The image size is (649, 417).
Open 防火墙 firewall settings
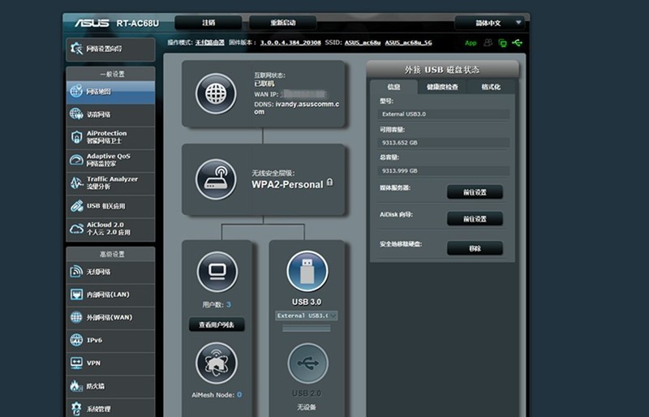point(110,386)
